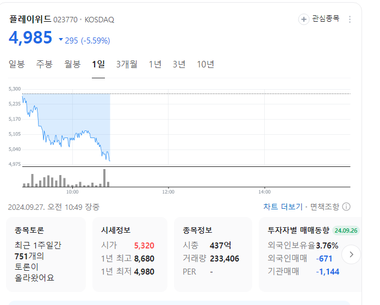Click the info icon next to 면책조항
Viewport: 380px width, 305px height.
346,207
